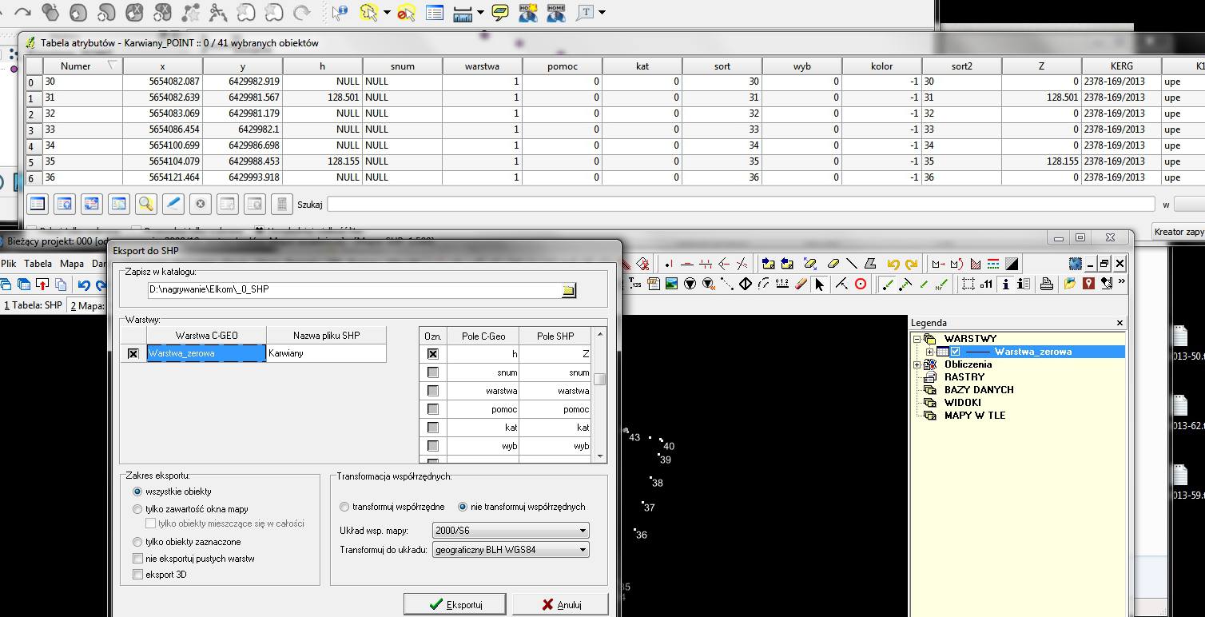
Task: Click the search magnifier icon in attribute table
Action: coord(145,205)
